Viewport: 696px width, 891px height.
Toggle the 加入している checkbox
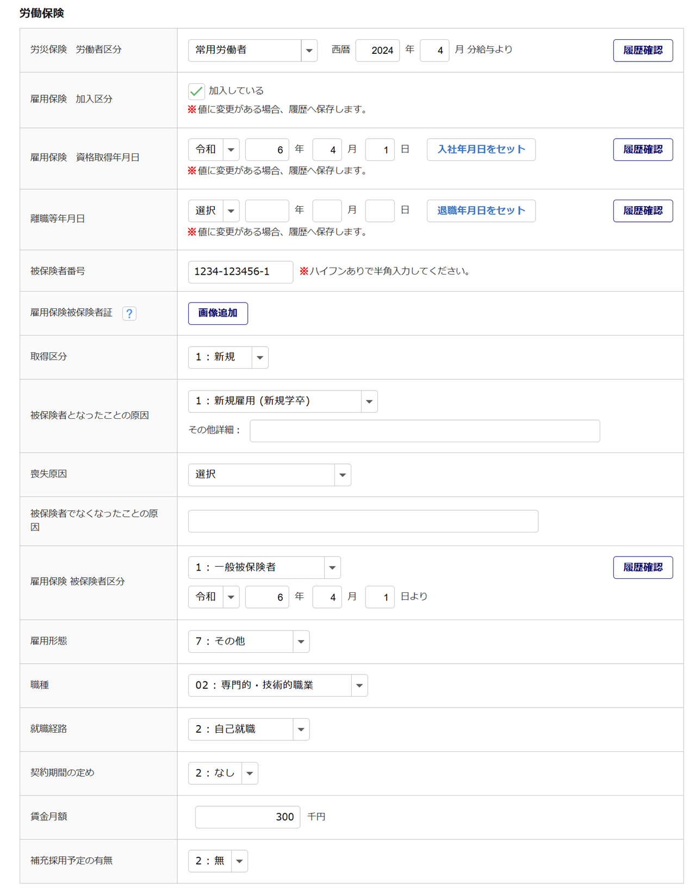(196, 91)
